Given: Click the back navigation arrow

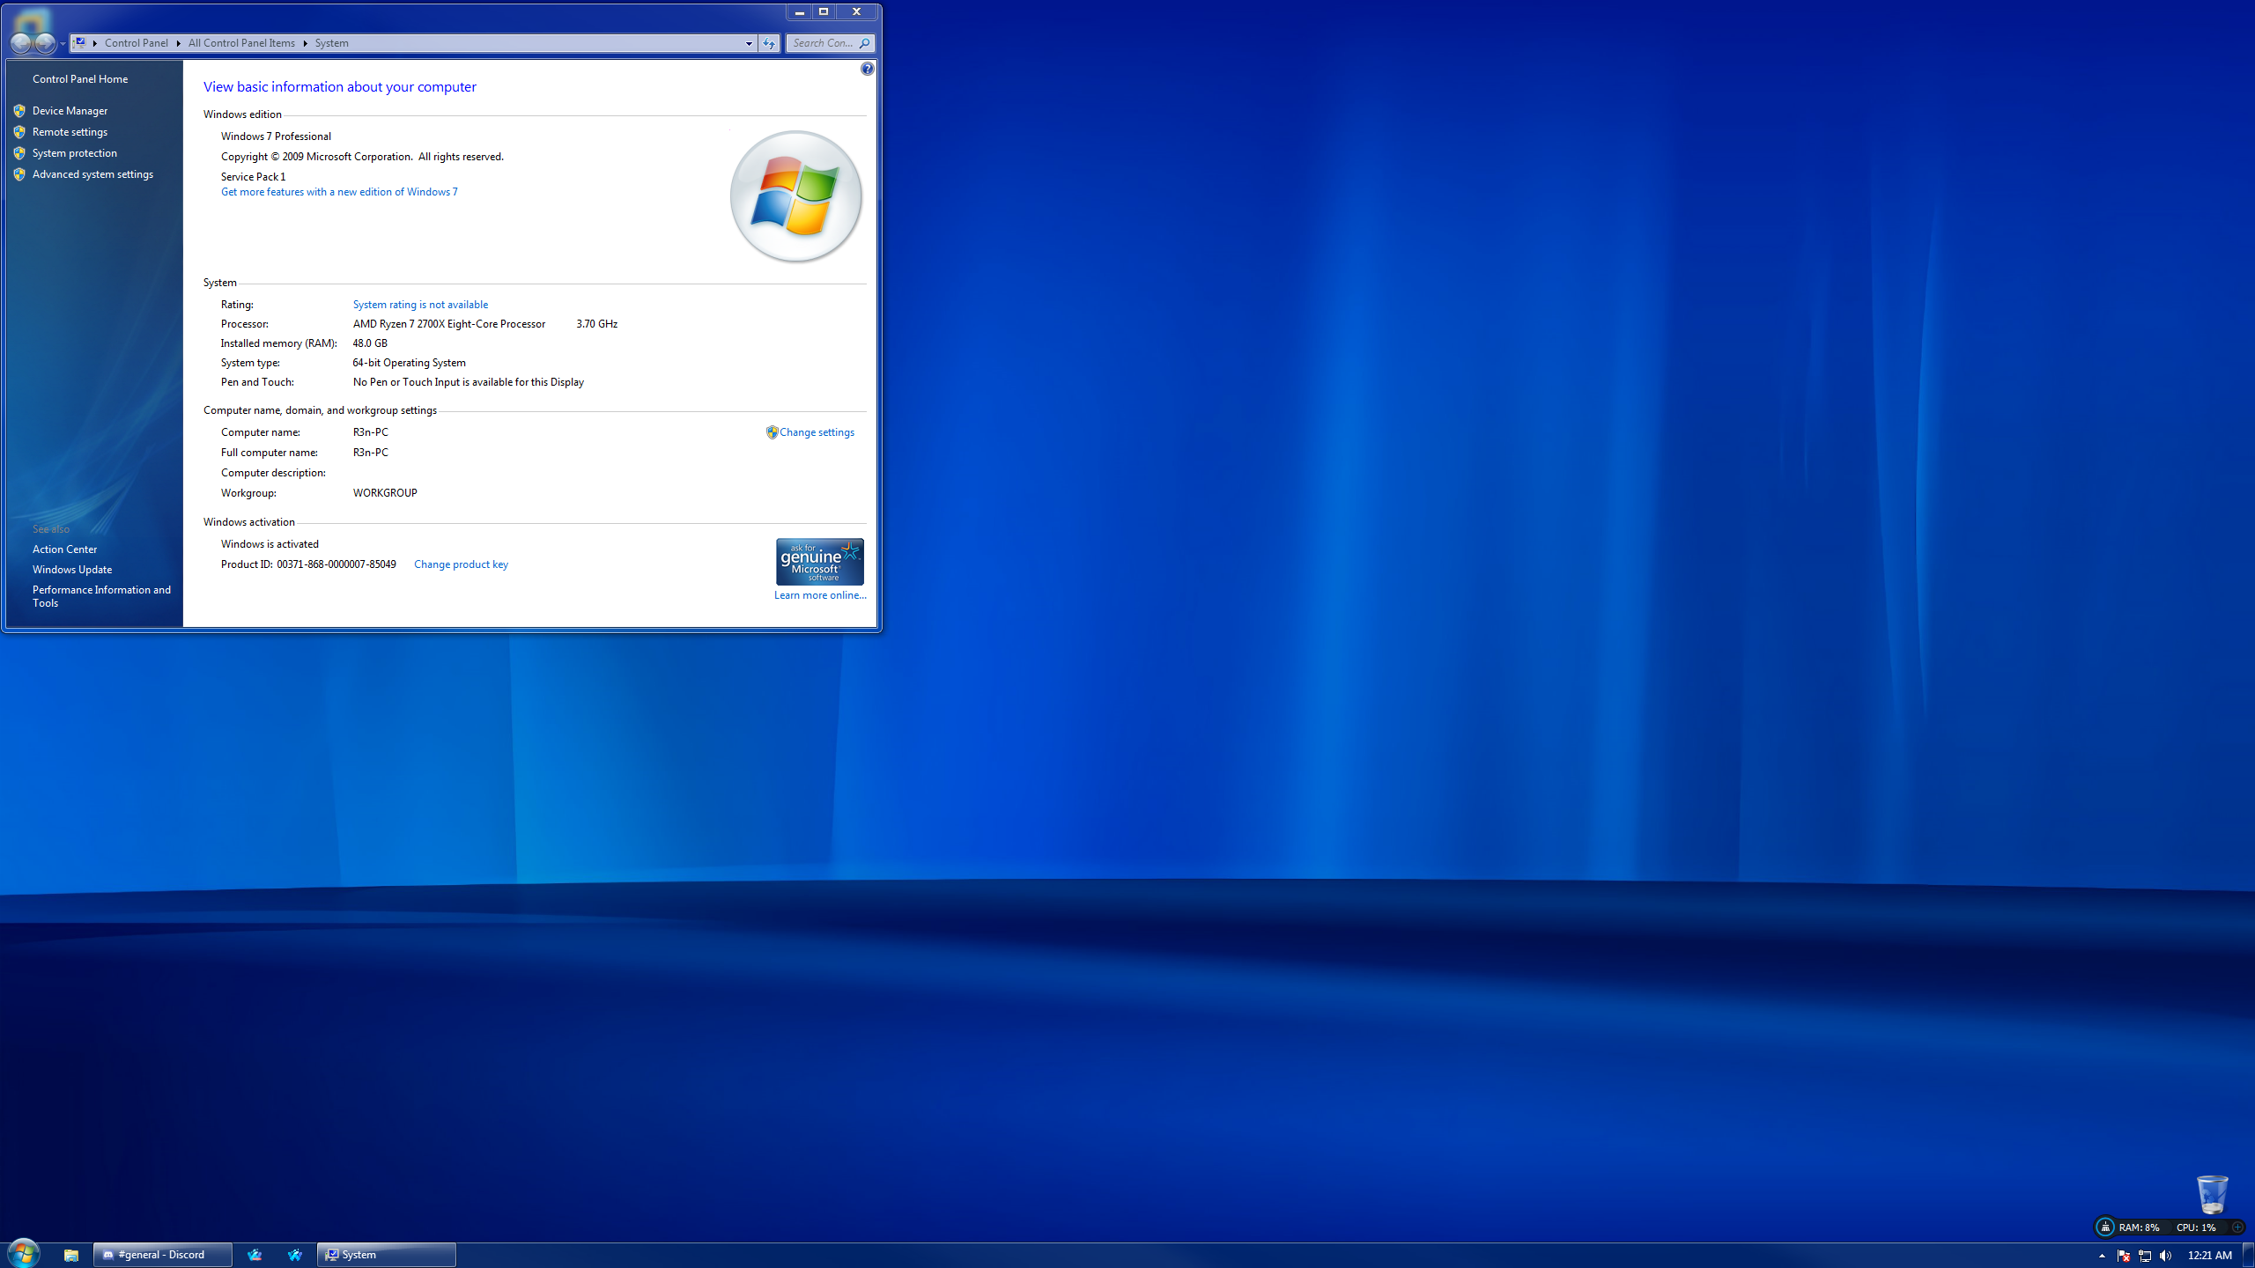Looking at the screenshot, I should 21,43.
